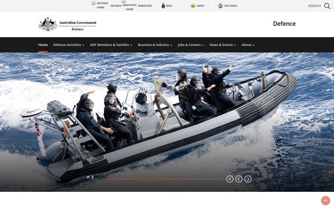Expand the Jobs & Careers menu
334x209 pixels.
[191, 45]
